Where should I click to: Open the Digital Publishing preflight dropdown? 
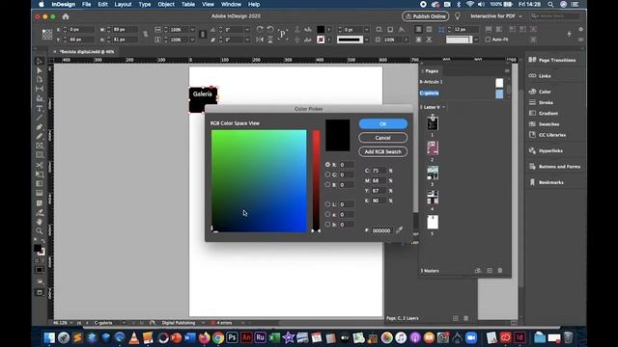coord(203,323)
